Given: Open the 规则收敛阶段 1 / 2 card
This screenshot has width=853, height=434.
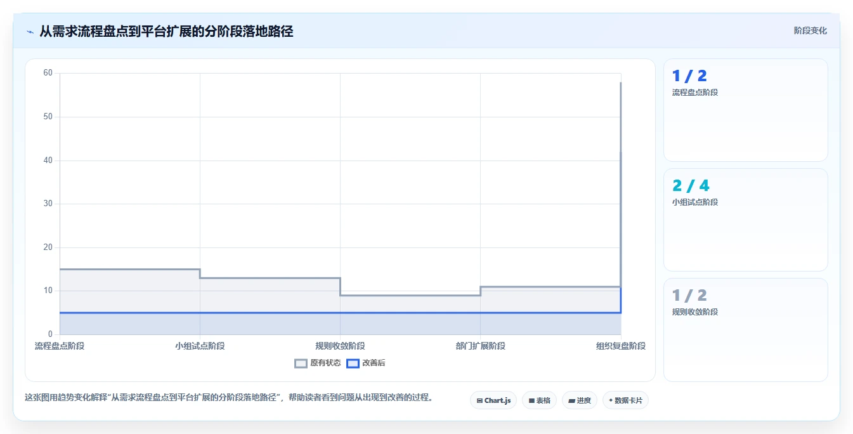Looking at the screenshot, I should coord(745,330).
